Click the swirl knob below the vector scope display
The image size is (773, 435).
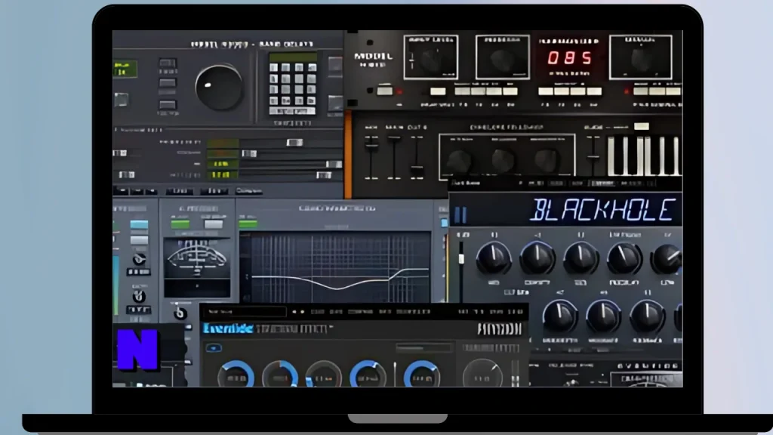click(x=180, y=313)
